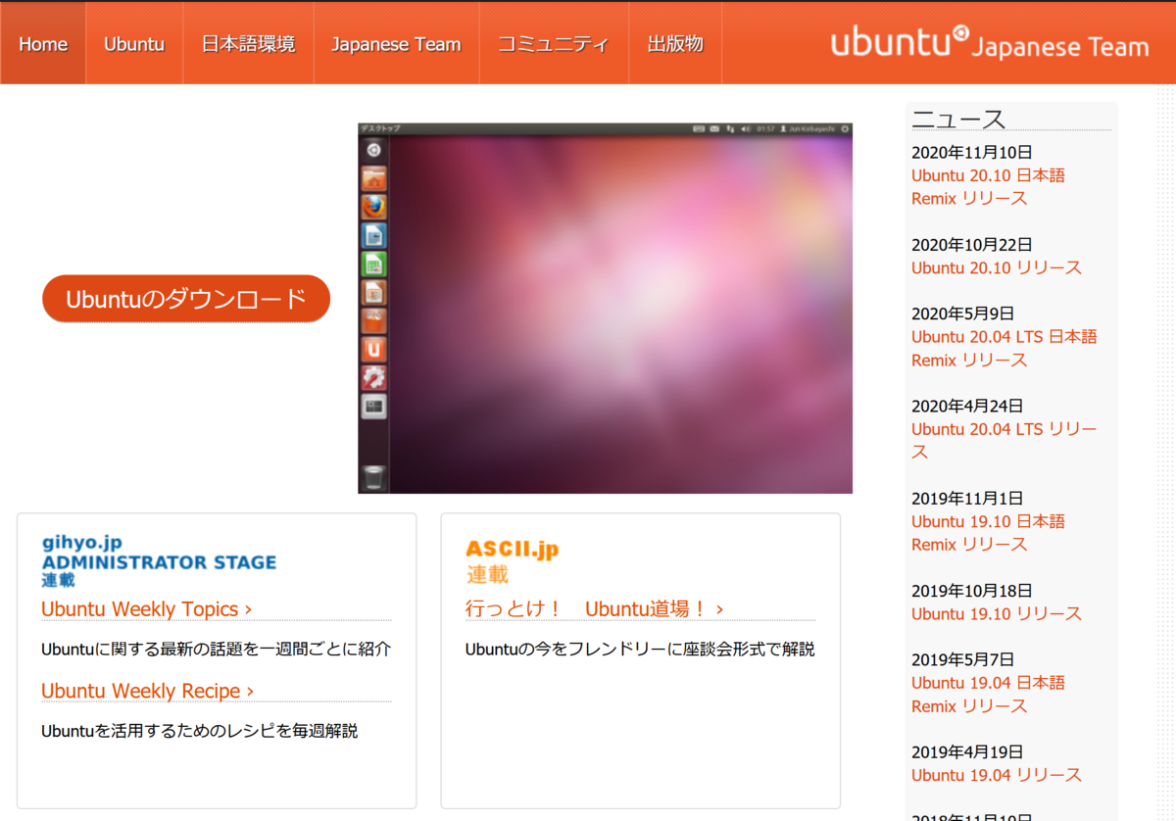Click the sound indicator in the top panel
This screenshot has width=1176, height=821.
pos(747,129)
